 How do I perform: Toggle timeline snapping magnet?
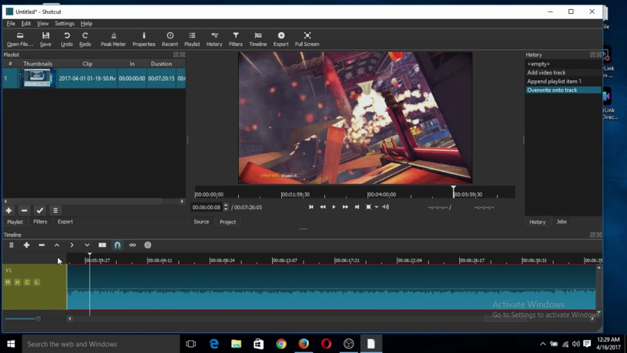tap(118, 245)
